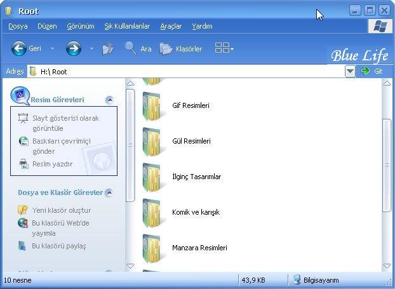Click the İlginç Tasarımlar folder name

tap(196, 177)
